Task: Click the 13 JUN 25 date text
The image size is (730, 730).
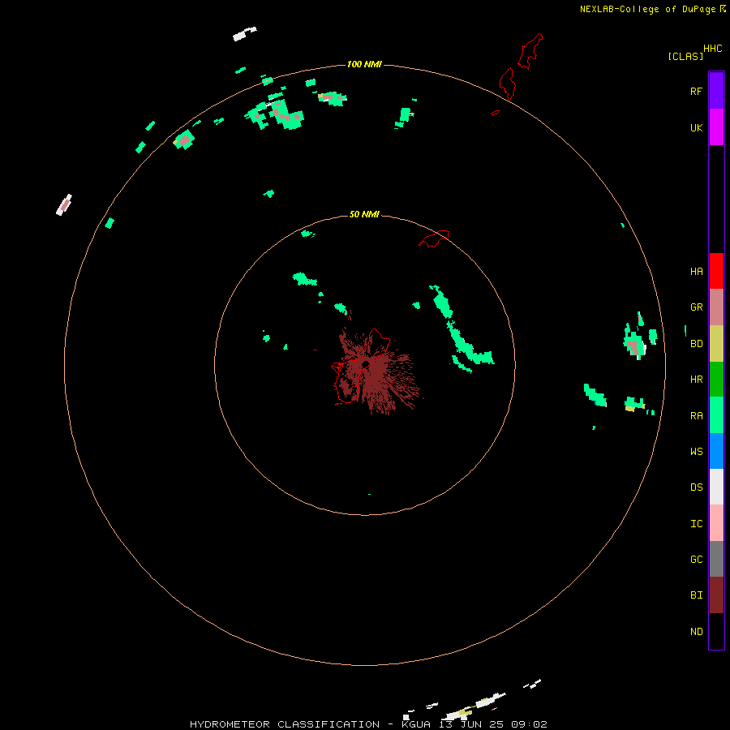Action: pyautogui.click(x=471, y=724)
